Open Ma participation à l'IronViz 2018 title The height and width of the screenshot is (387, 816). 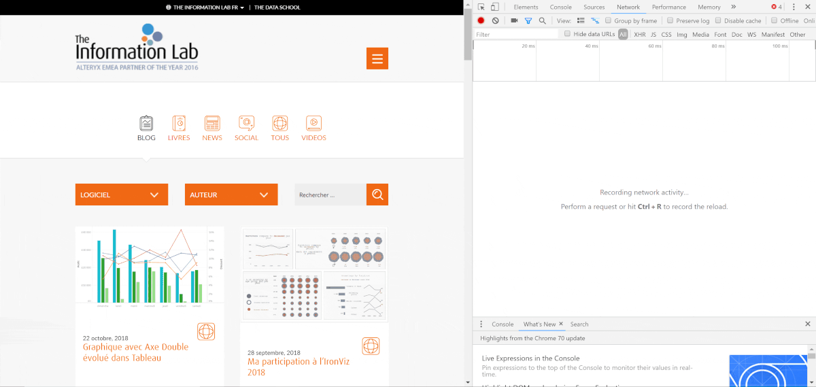[299, 367]
